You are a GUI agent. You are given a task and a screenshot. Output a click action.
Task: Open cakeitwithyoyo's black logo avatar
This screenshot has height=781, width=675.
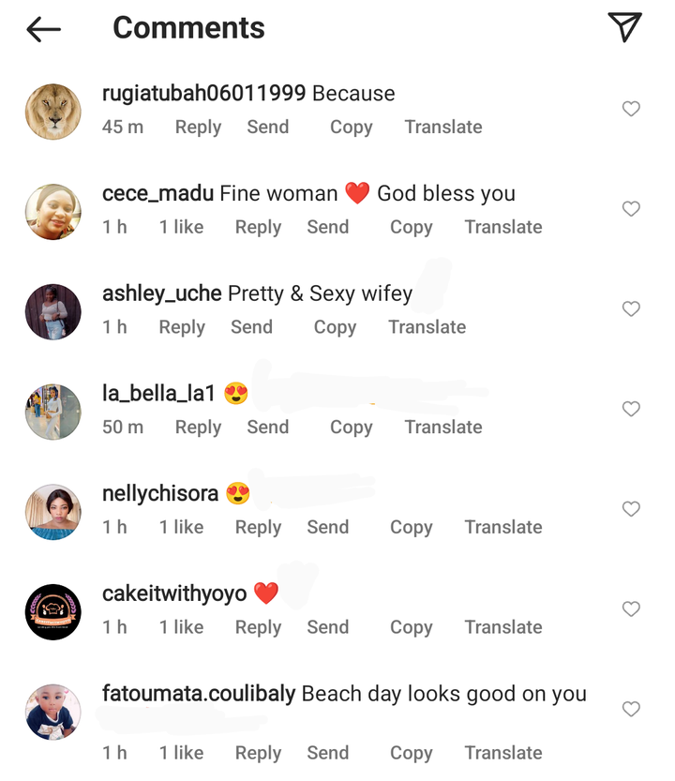(53, 612)
